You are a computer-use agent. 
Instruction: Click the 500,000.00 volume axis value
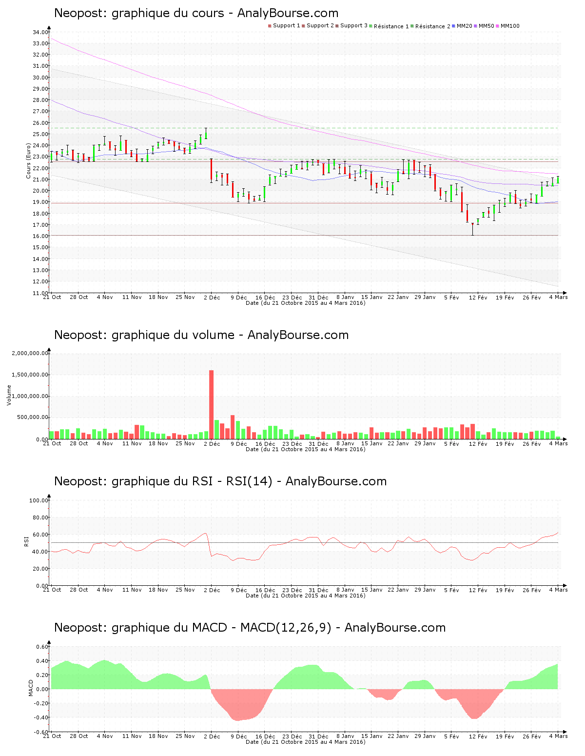coord(33,418)
